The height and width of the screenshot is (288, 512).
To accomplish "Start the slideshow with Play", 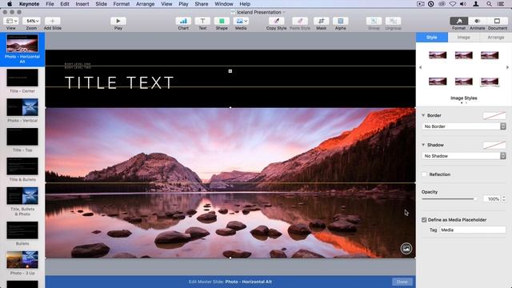I will coord(118,21).
